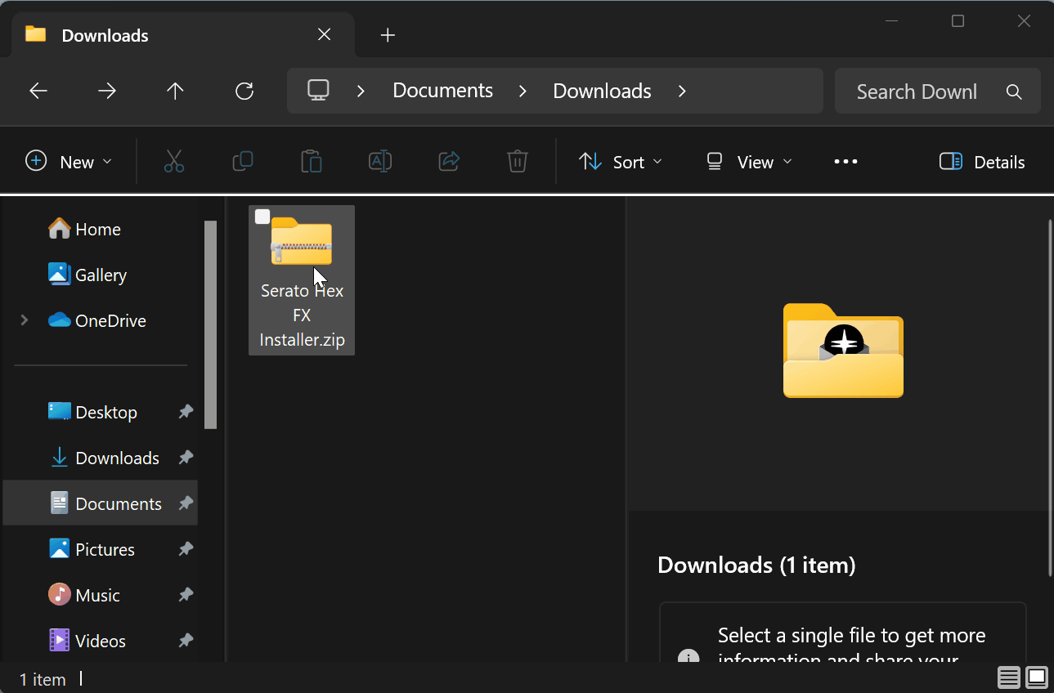Open a new tab with the plus button

tap(388, 35)
